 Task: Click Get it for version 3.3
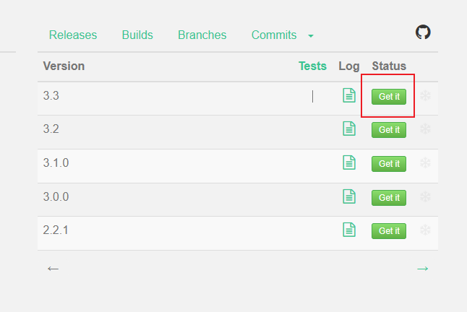(x=389, y=96)
